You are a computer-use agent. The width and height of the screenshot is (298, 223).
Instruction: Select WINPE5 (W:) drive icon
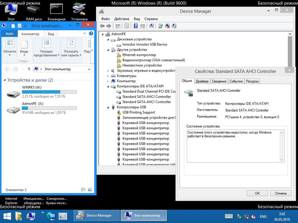14,94
